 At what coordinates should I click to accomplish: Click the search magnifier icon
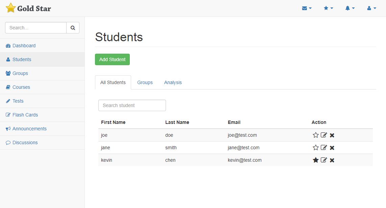click(73, 28)
